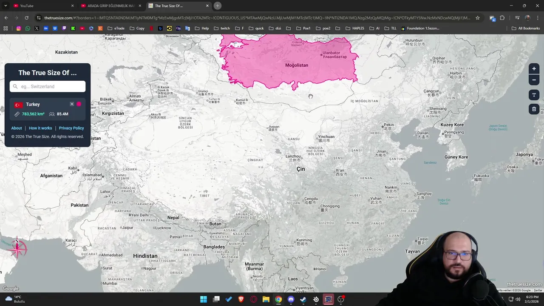This screenshot has width=544, height=306.
Task: Open a new browser tab
Action: (218, 6)
